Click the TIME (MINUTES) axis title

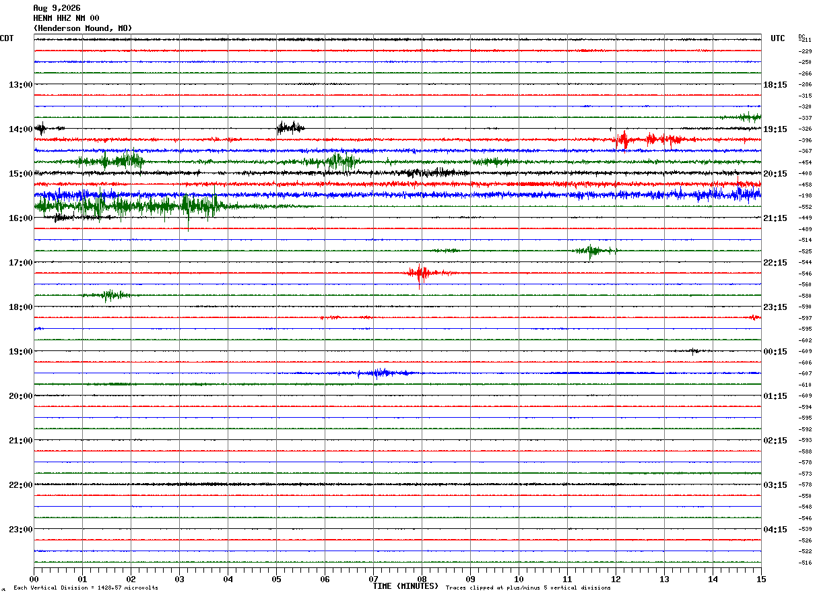405,586
